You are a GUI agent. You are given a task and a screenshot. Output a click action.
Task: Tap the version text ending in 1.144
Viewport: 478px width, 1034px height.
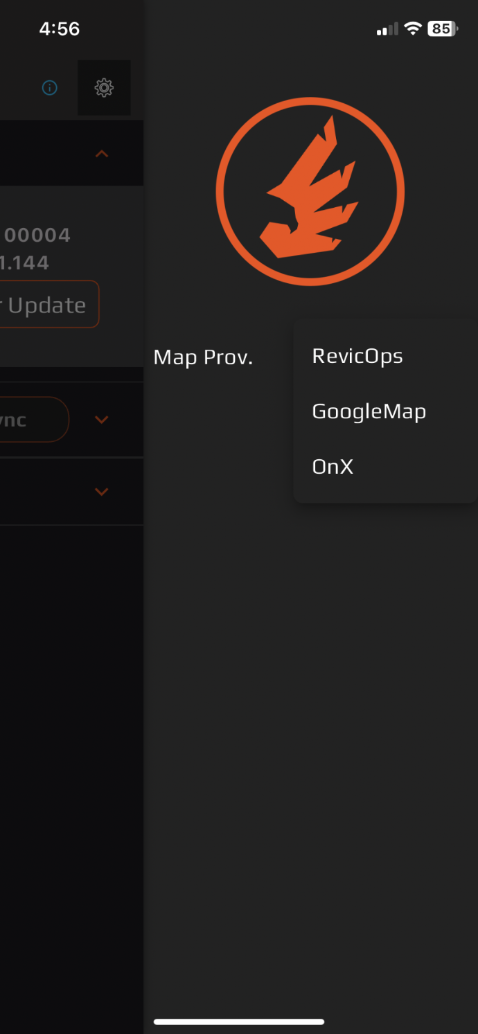point(25,263)
